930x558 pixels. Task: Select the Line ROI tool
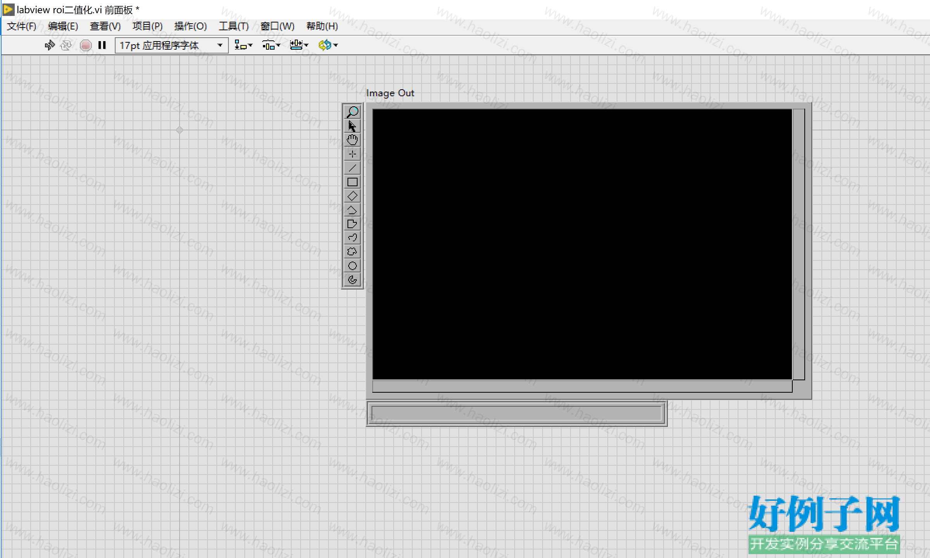tap(352, 168)
